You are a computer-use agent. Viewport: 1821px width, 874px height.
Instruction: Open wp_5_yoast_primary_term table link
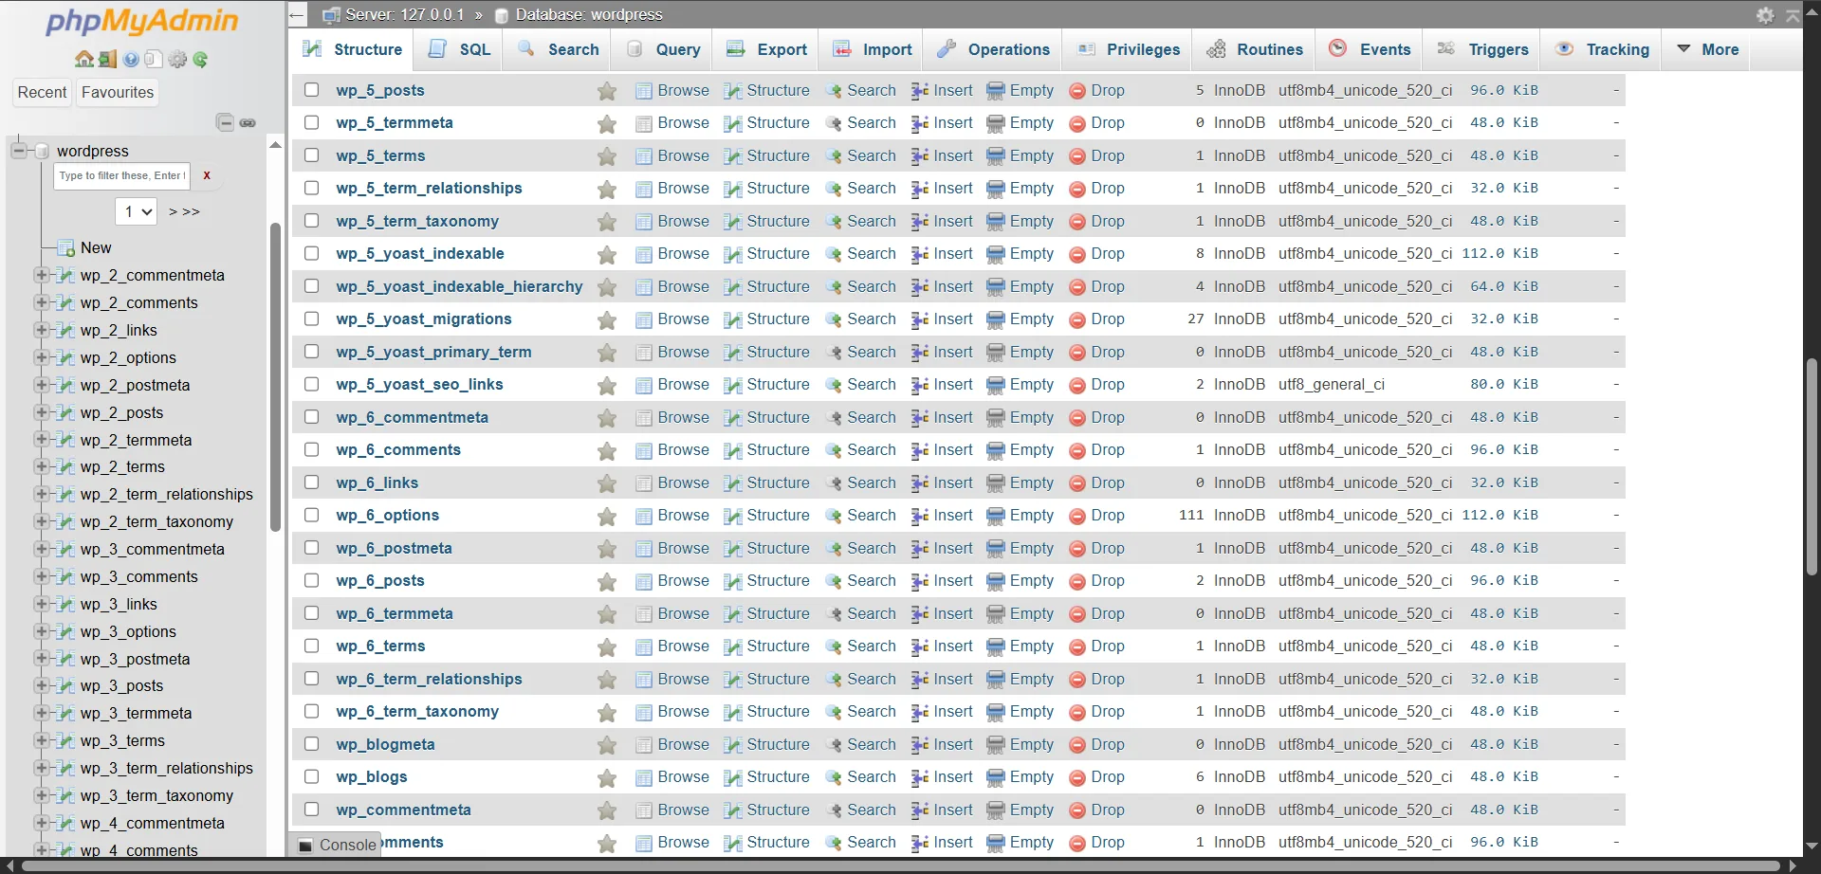(433, 352)
